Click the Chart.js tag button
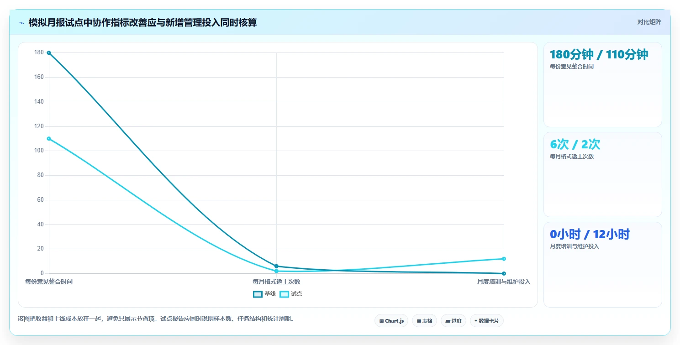Screen dimensions: 680x345 pos(391,321)
